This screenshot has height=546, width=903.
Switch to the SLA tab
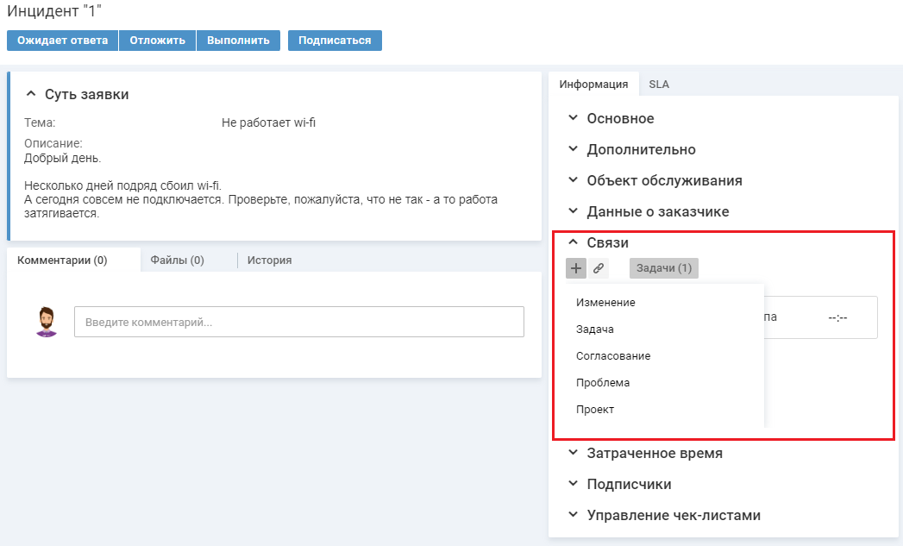[659, 85]
